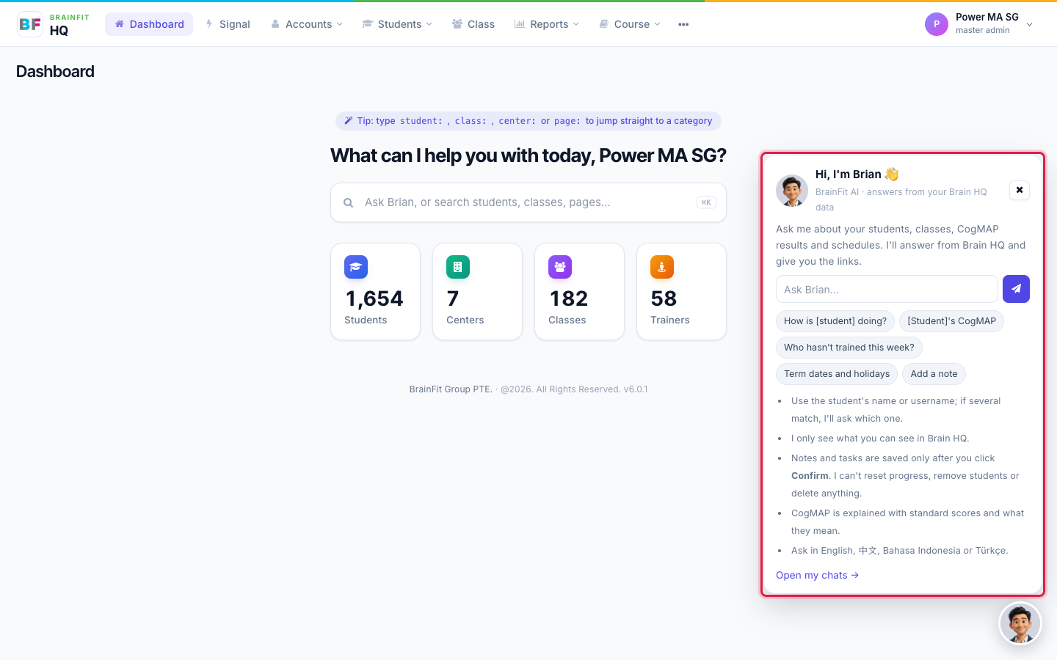Select 'Who hasn't trained this week?' chip
This screenshot has width=1057, height=660.
click(849, 348)
